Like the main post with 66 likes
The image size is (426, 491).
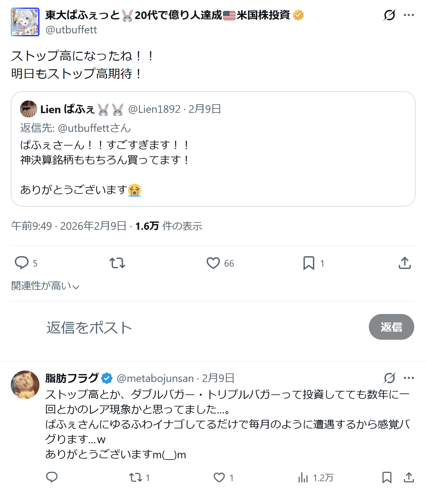point(213,263)
